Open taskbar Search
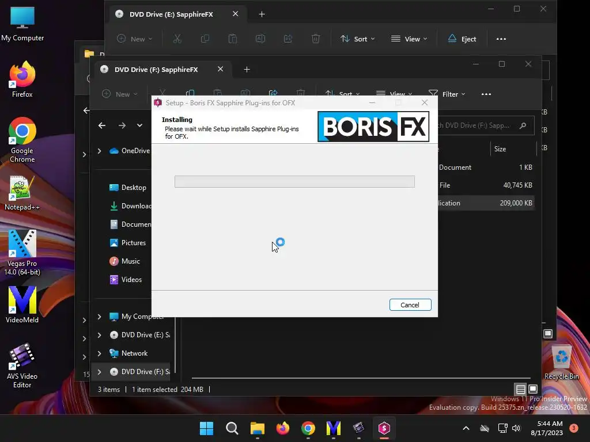Viewport: 590px width, 442px height. coord(232,428)
